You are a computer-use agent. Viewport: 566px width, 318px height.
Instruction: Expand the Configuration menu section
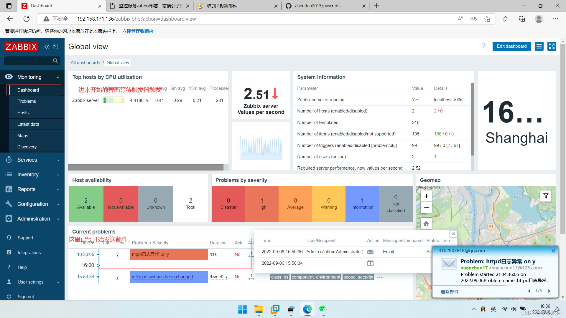[32, 204]
